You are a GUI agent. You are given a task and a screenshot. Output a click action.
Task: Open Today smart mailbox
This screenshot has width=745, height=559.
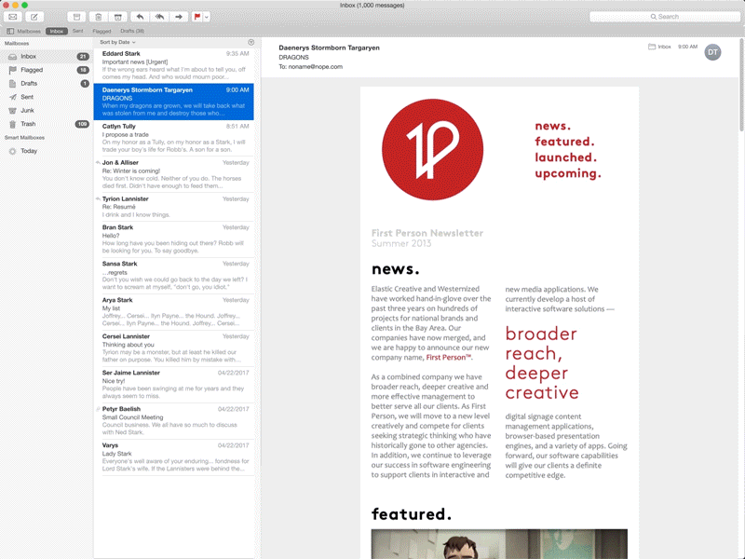47,151
